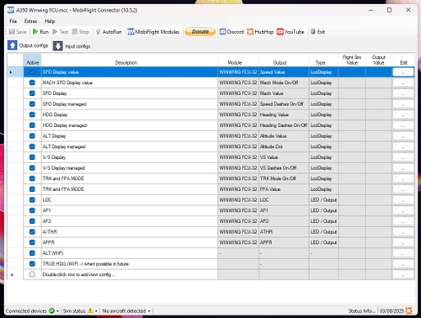Image resolution: width=421 pixels, height=318 pixels.
Task: Click the Output configs up-arrow icon
Action: pos(13,45)
